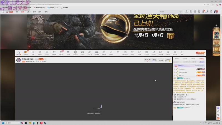The width and height of the screenshot is (222, 125).
Task: Switch to the third tab in chat panel
Action: click(x=193, y=59)
